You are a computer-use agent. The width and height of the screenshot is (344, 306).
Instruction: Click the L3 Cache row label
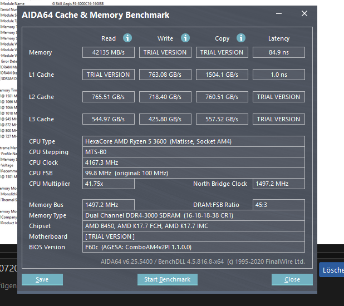[41, 119]
